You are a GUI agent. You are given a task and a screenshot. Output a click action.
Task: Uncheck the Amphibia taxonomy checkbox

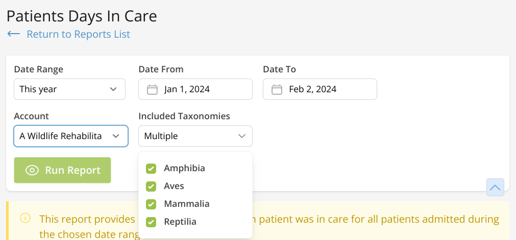click(151, 168)
